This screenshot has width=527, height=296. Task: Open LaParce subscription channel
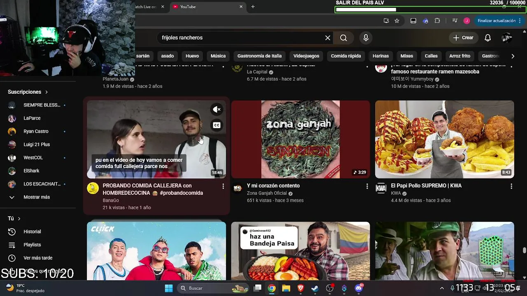click(x=32, y=118)
